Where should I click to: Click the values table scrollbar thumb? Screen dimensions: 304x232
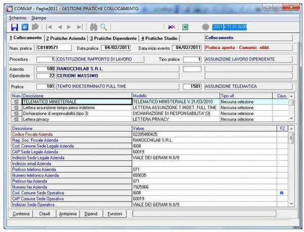tap(291, 138)
